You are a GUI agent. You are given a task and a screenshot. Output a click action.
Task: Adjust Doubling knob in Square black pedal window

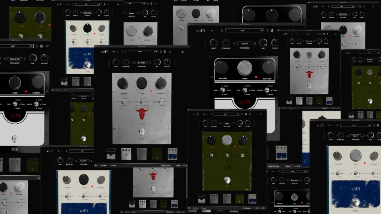pos(226,43)
